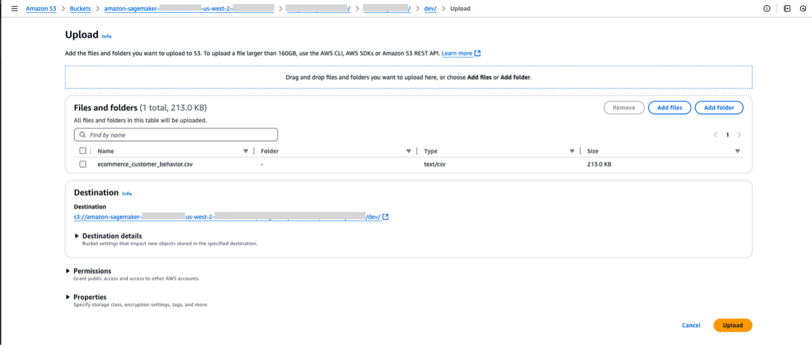The width and height of the screenshot is (812, 347).
Task: Click the Learn more link
Action: [x=457, y=53]
